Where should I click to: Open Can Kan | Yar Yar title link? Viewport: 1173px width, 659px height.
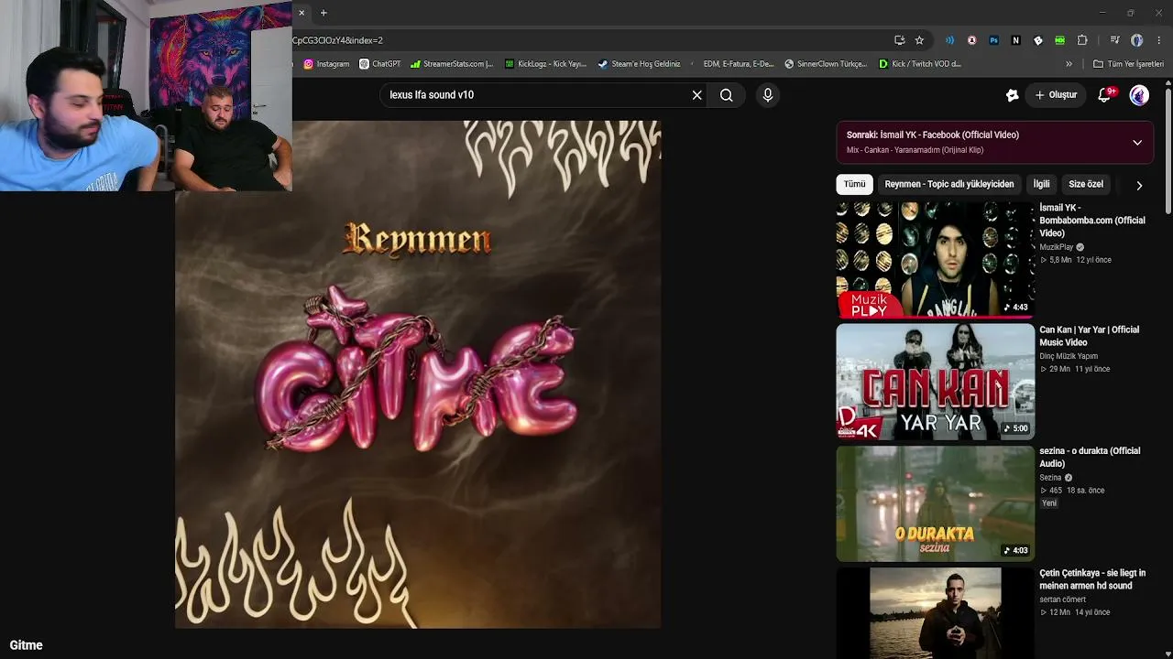(x=1090, y=336)
